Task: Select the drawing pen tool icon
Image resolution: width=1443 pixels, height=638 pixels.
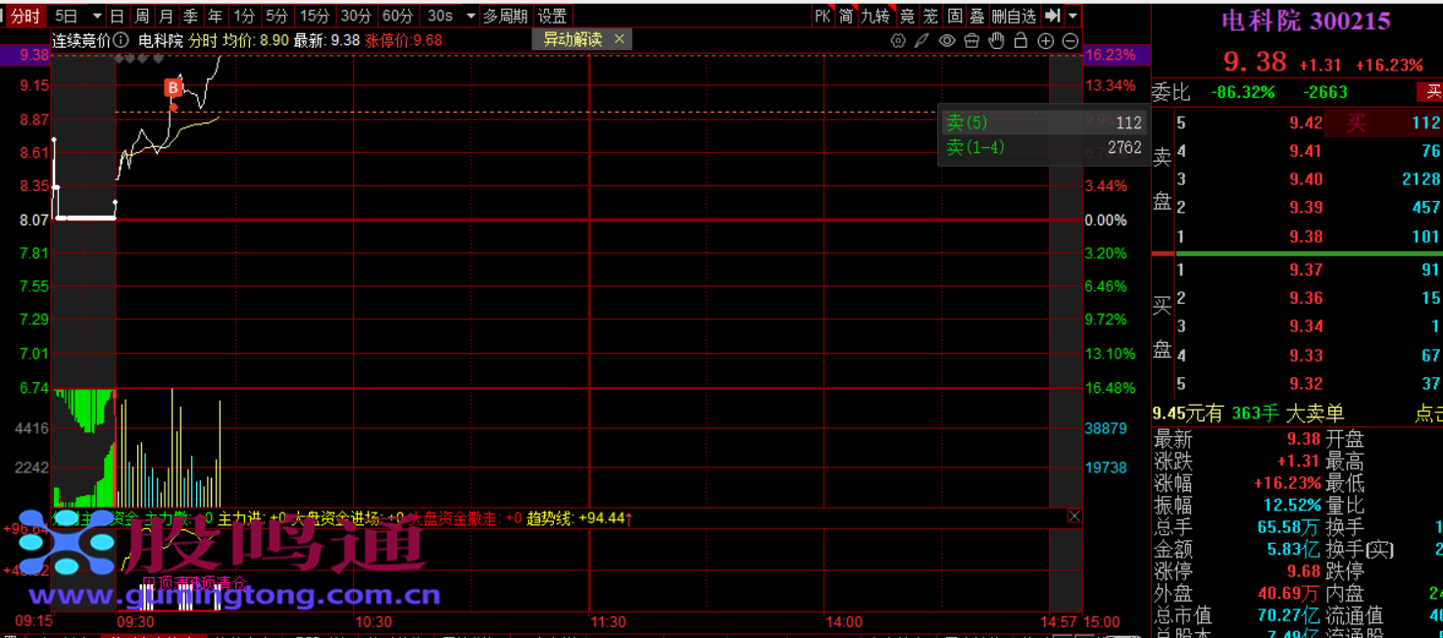Action: (921, 41)
